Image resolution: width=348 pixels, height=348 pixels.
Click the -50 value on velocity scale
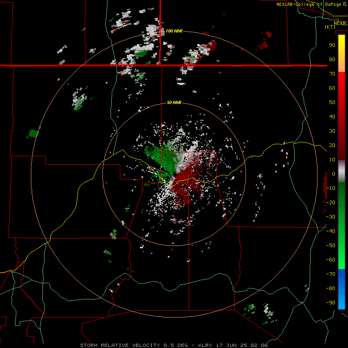pyautogui.click(x=331, y=246)
